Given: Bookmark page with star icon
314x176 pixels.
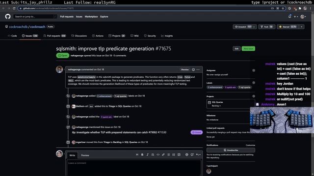Looking at the screenshot, I should tap(283, 8).
